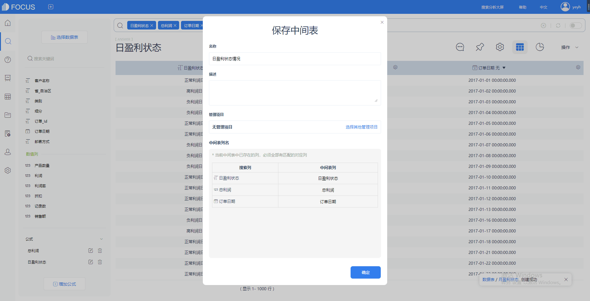Viewport: 590px width, 301px height.
Task: Open the task management sidebar icon
Action: [x=8, y=133]
